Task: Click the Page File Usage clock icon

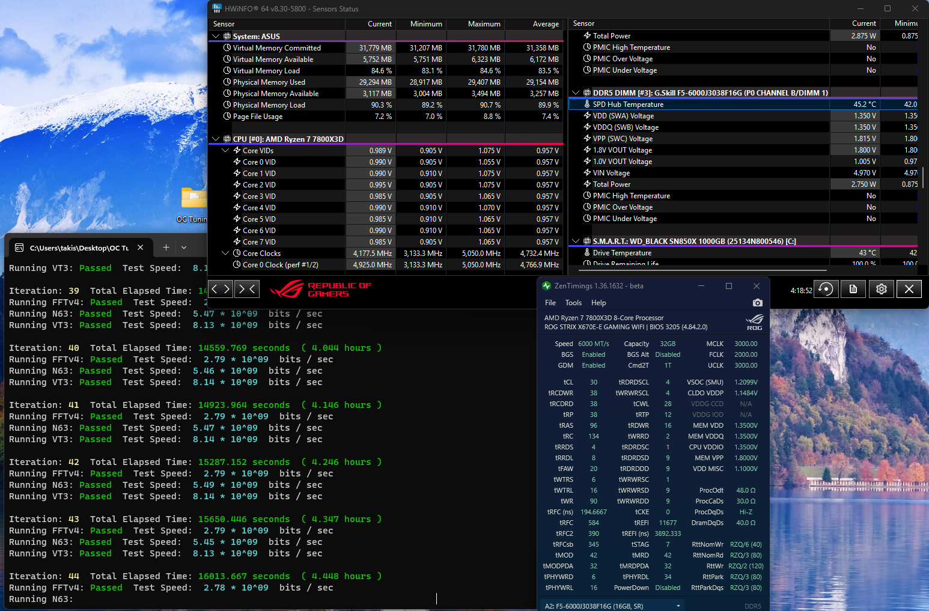Action: 227,116
